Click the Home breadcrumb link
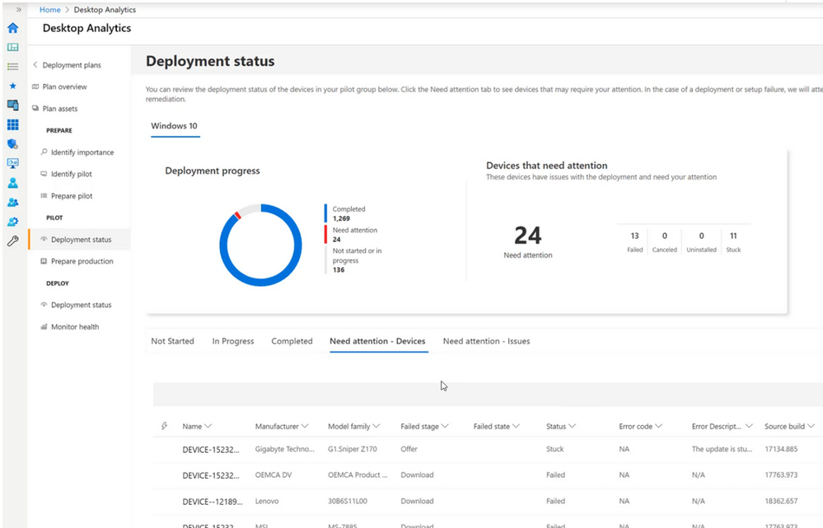This screenshot has width=823, height=528. click(50, 9)
